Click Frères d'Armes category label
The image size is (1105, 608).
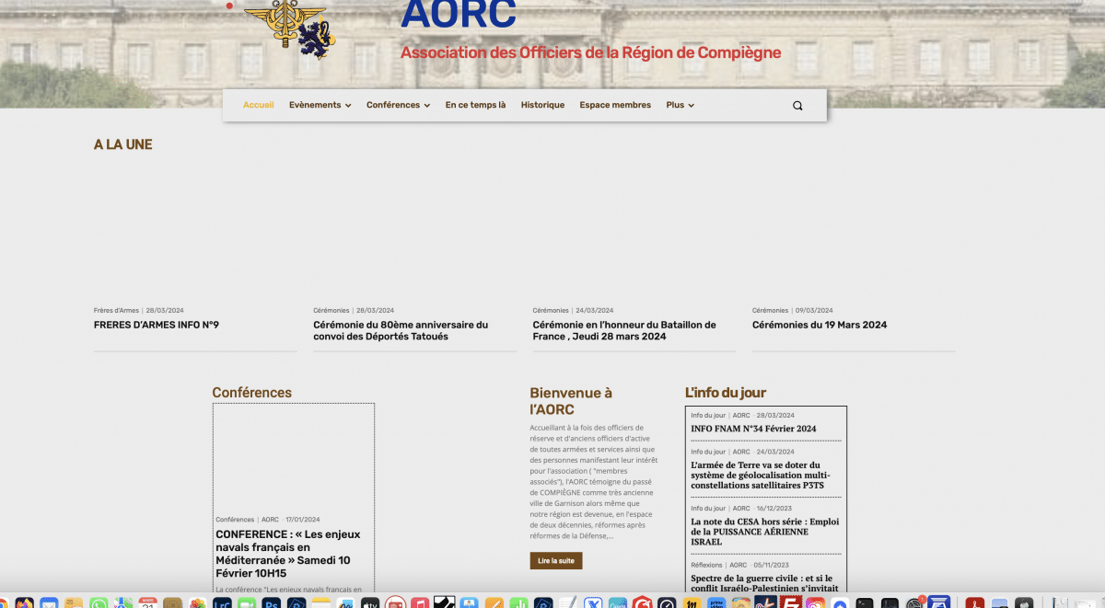tap(116, 311)
